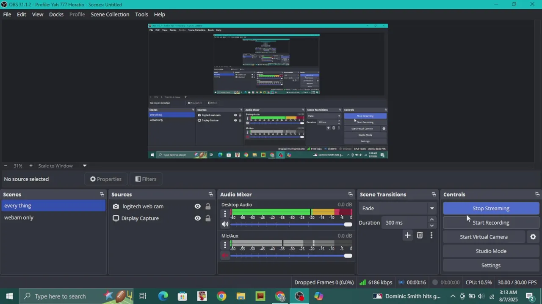The height and width of the screenshot is (304, 542).
Task: Open Microsoft Store from the taskbar
Action: tap(183, 296)
